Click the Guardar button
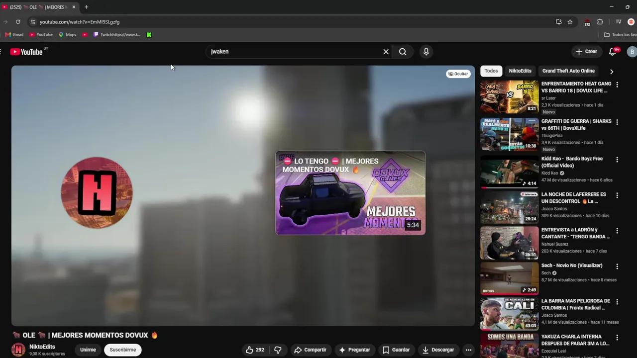This screenshot has height=358, width=637. click(x=396, y=350)
